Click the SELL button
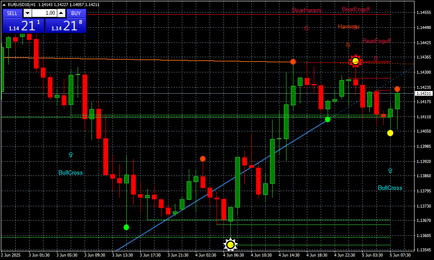Image resolution: width=434 pixels, height=260 pixels. tap(12, 13)
